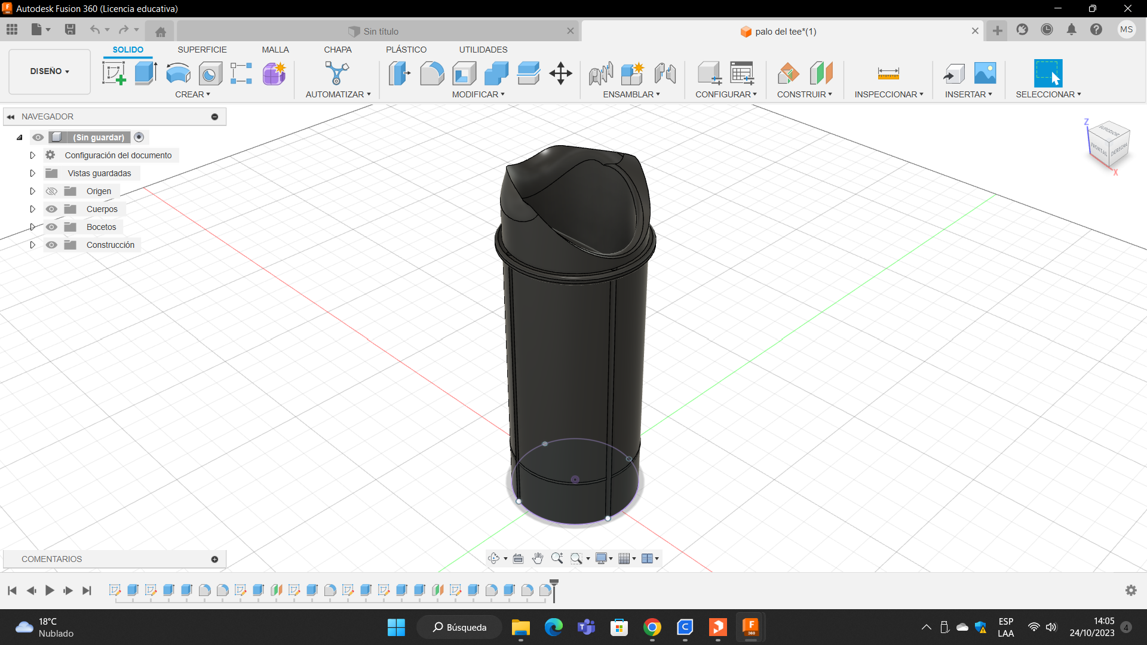
Task: Hide the Construcción folder
Action: [51, 245]
